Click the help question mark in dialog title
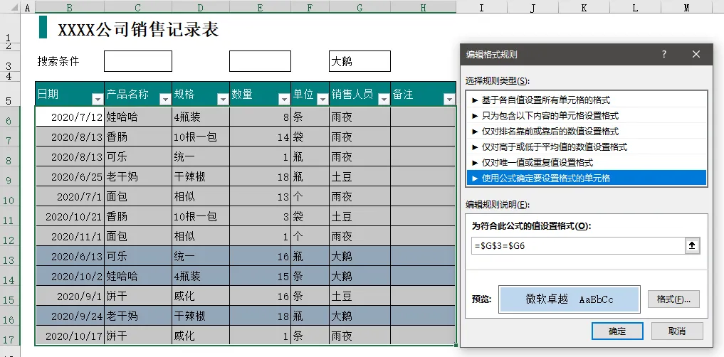 [x=664, y=54]
